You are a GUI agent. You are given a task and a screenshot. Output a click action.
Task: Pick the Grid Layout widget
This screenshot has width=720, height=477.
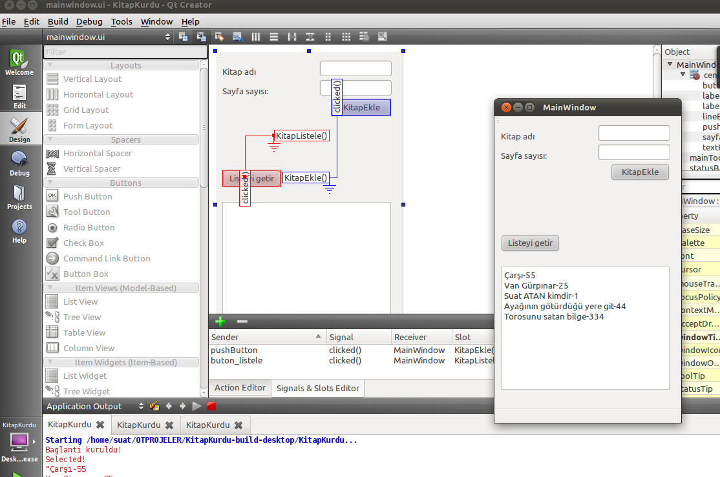pyautogui.click(x=86, y=110)
